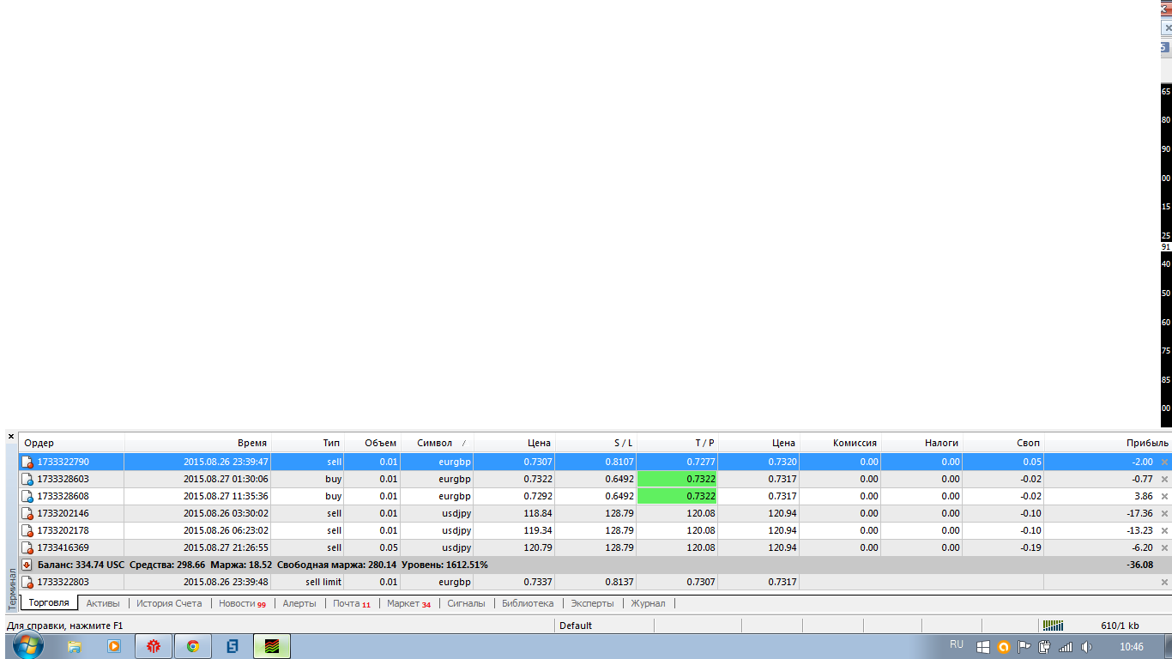
Task: Click green T/P cell of order 1733328608
Action: (x=677, y=496)
